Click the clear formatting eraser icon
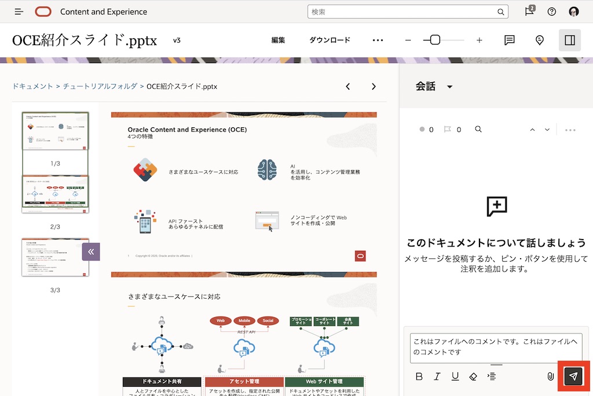Viewport: 593px width, 396px height. pos(473,376)
